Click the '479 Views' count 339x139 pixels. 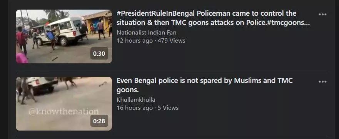pos(172,41)
